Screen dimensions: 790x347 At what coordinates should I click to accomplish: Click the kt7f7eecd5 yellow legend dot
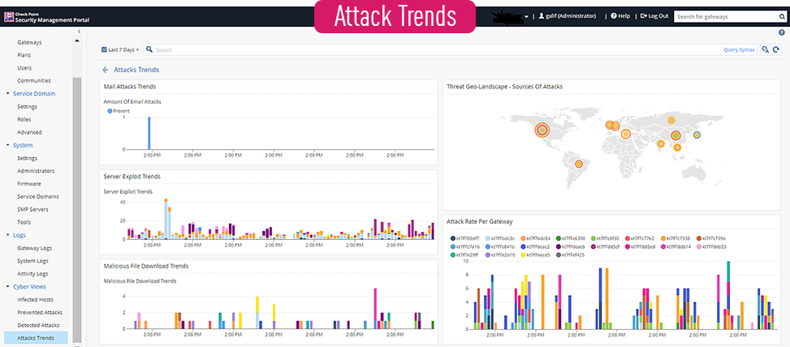click(524, 255)
